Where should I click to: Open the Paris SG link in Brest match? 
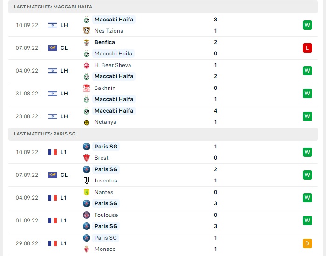click(x=106, y=147)
